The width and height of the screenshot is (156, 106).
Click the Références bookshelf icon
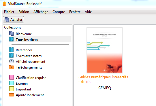click(x=12, y=50)
